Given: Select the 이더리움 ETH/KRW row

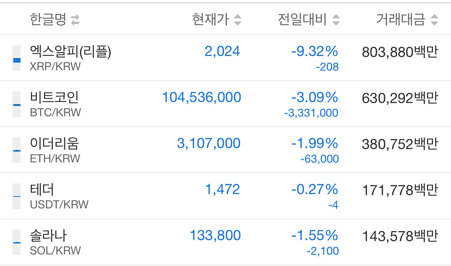Looking at the screenshot, I should (225, 150).
